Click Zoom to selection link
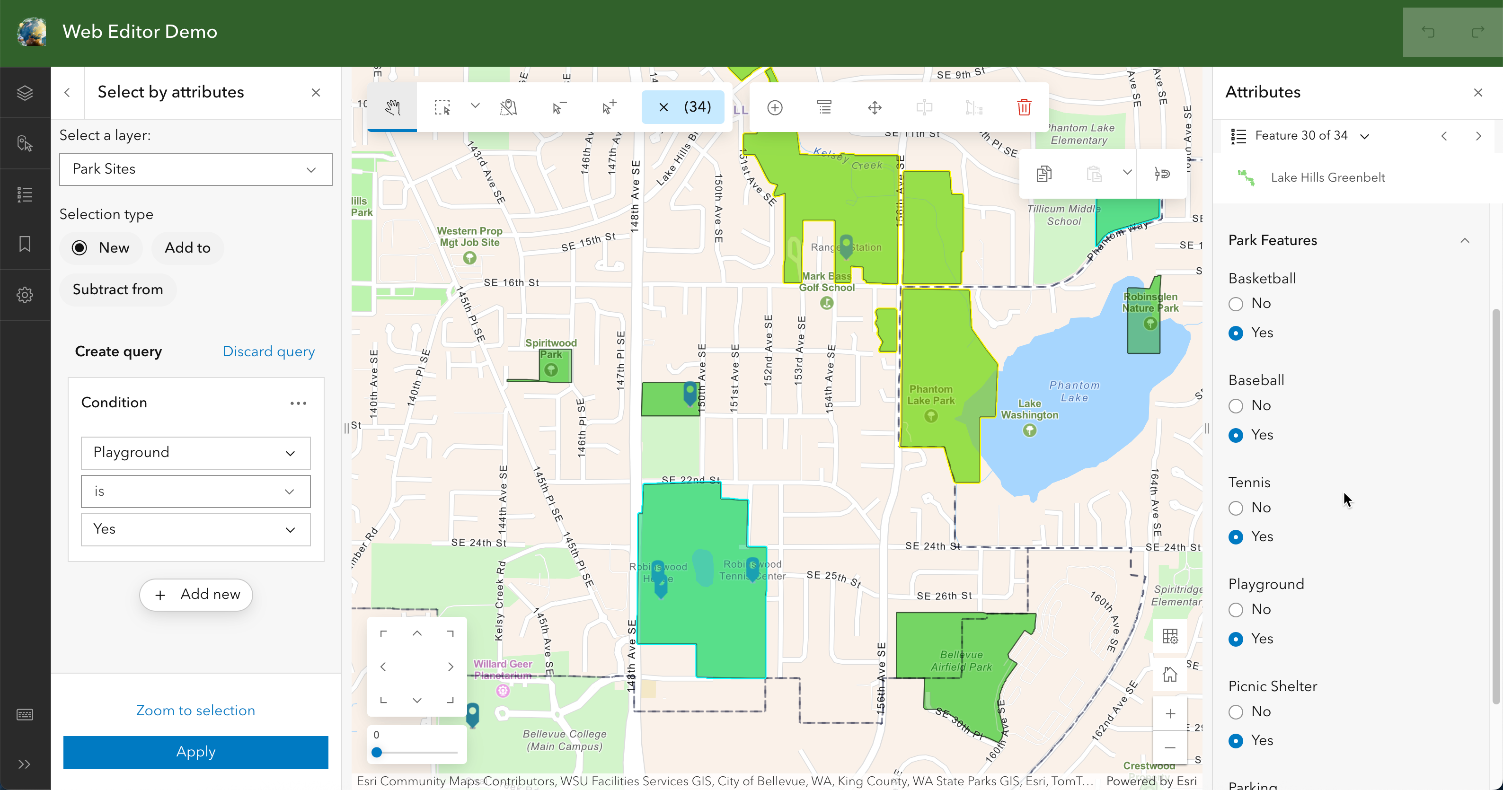This screenshot has width=1503, height=790. 195,711
